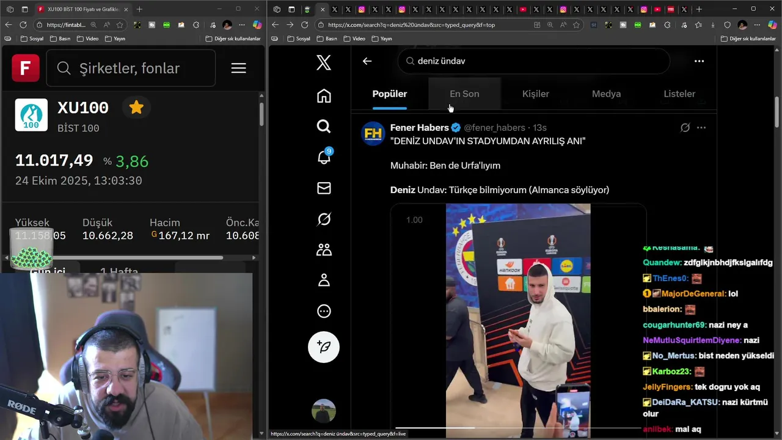Click the Şirketler, fonlar search field
Viewport: 782px width, 440px height.
131,68
